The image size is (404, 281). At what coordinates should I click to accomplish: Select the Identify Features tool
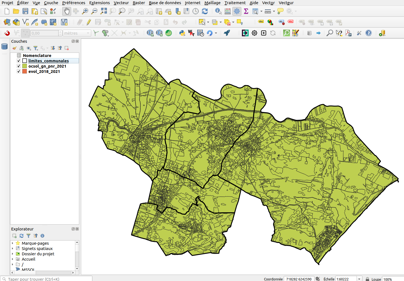[x=218, y=11]
